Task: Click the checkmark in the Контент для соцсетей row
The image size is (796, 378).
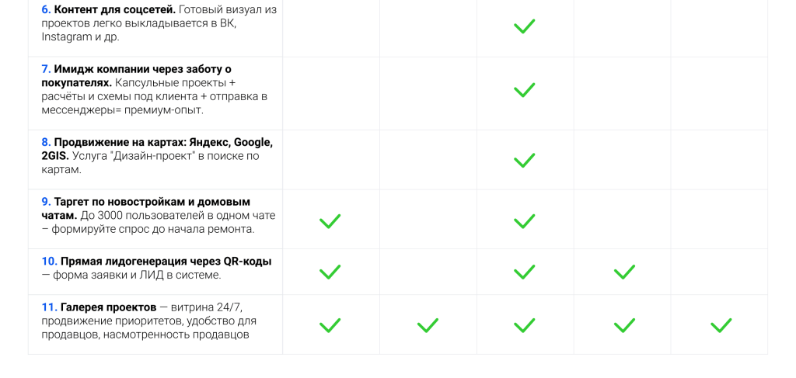Action: tap(525, 26)
